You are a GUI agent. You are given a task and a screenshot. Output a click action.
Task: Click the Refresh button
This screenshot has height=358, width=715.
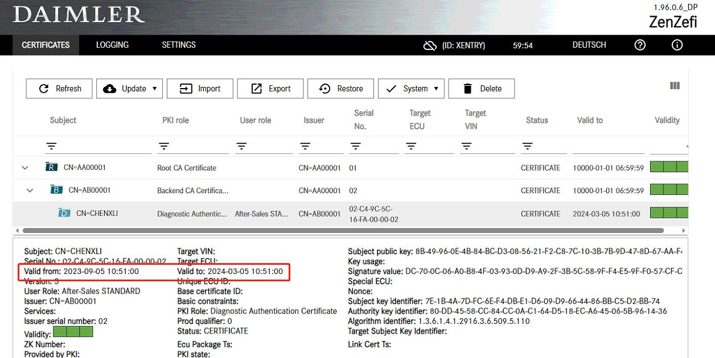(x=59, y=88)
